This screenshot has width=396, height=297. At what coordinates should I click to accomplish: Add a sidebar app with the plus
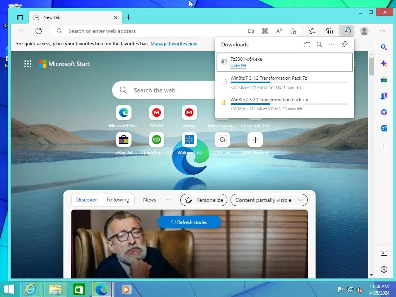click(x=384, y=146)
